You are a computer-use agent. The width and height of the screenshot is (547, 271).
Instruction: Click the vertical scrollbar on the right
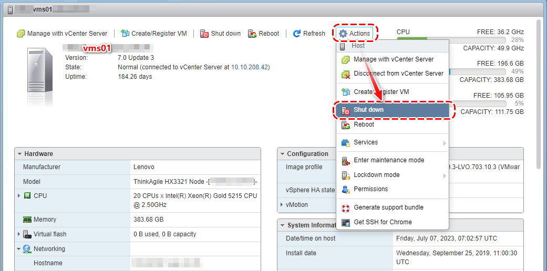point(538,95)
